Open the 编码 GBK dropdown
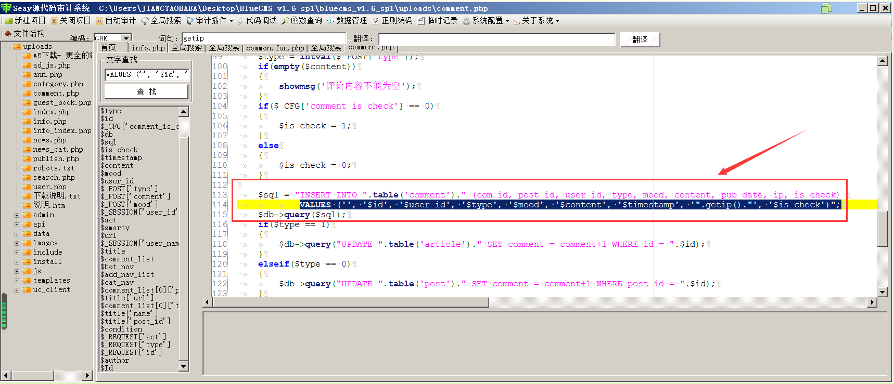 tap(126, 38)
